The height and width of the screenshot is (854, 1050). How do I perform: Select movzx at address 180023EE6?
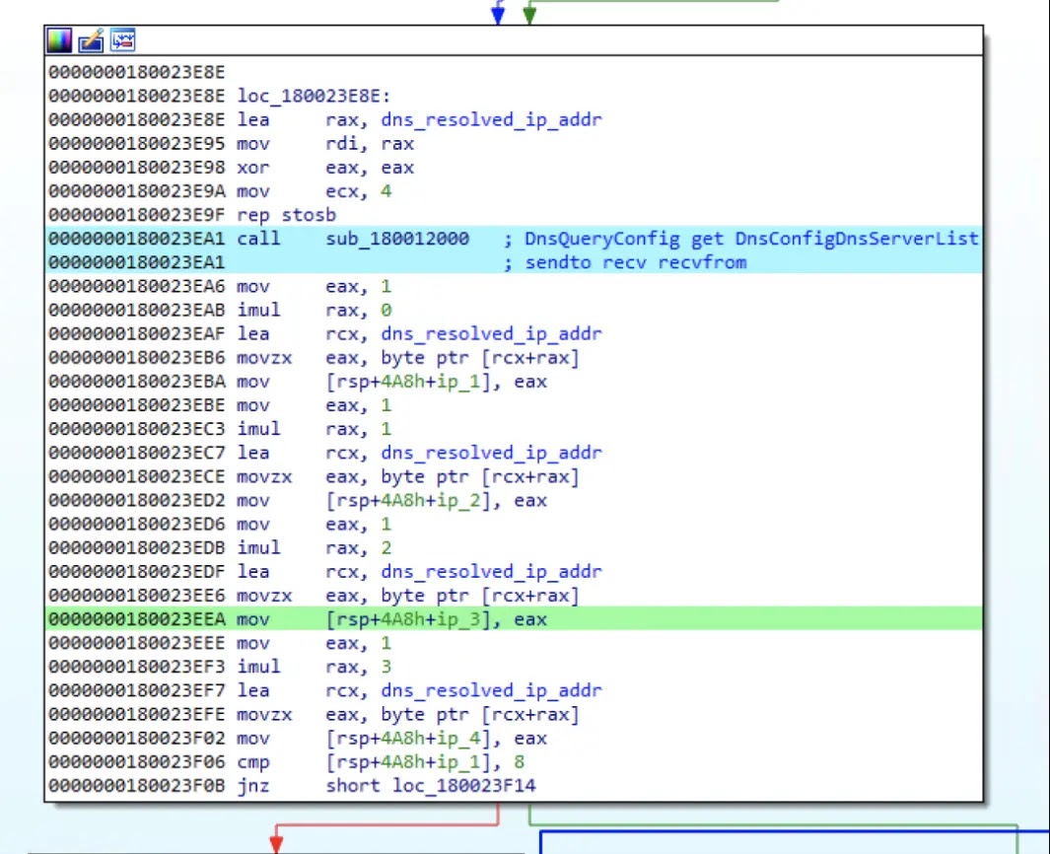[408, 596]
